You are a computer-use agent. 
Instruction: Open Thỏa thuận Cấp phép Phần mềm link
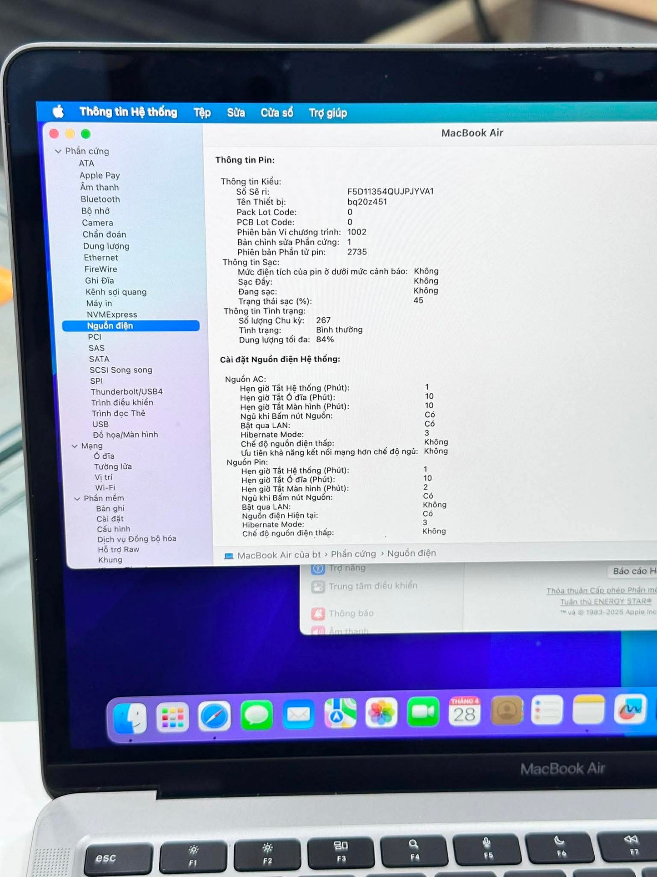[x=602, y=590]
